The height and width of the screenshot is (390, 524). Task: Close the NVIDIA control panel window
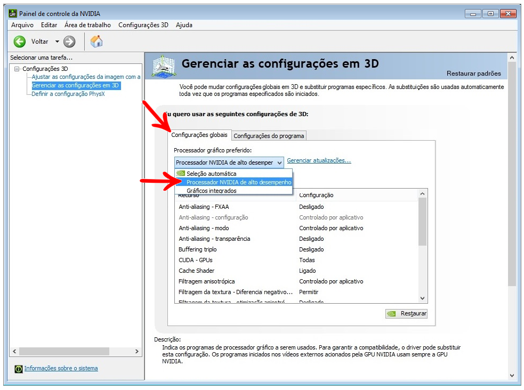point(509,14)
